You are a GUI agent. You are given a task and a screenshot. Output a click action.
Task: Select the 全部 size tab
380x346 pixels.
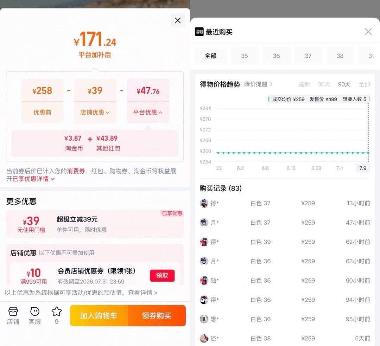210,56
